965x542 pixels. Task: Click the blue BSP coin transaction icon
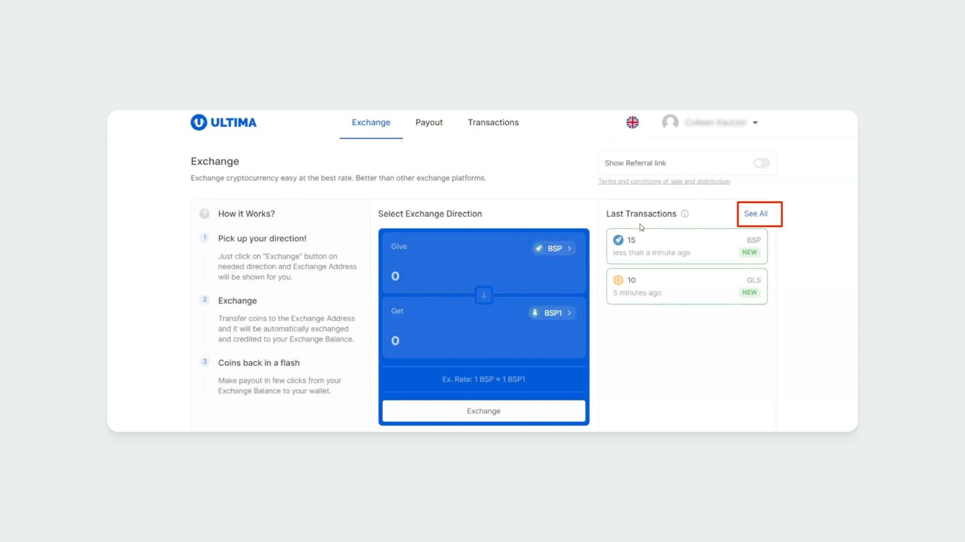(618, 240)
